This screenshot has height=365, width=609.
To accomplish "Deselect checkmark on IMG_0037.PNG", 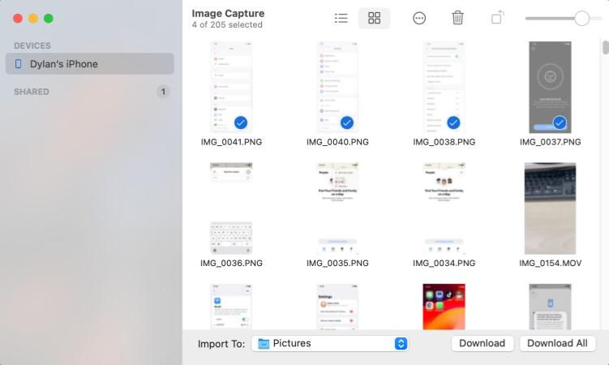I will (x=560, y=122).
